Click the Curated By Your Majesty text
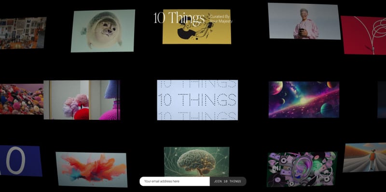 [221, 19]
